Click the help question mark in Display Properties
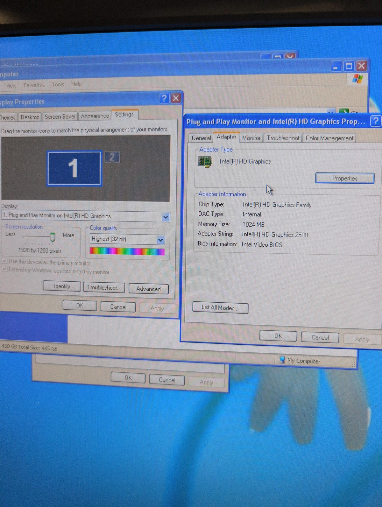The width and height of the screenshot is (382, 507). 164,98
